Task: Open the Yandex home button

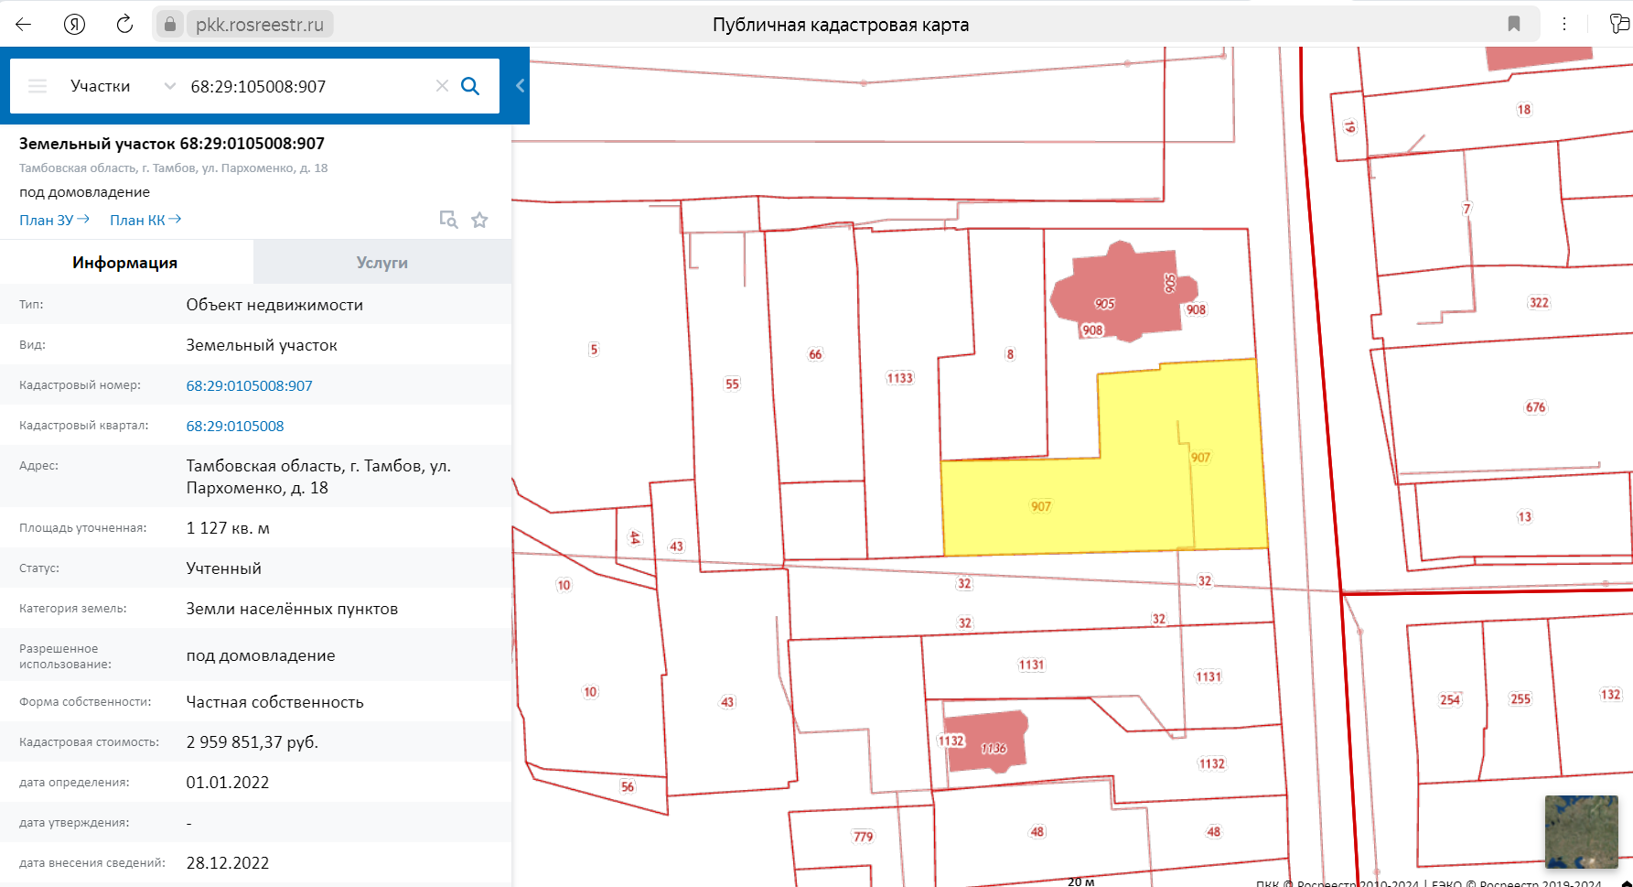Action: [x=75, y=25]
